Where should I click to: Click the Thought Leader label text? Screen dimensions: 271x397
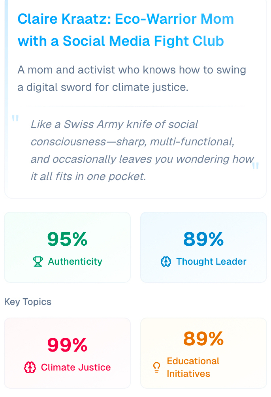pyautogui.click(x=211, y=262)
